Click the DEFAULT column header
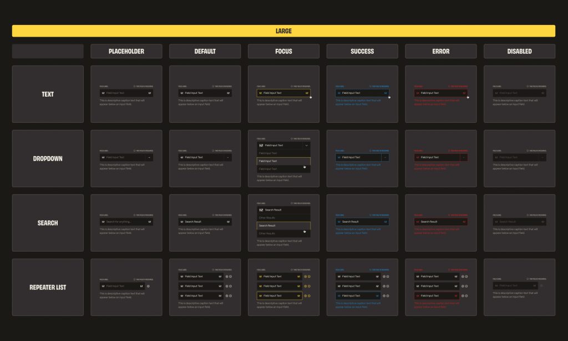 (205, 51)
